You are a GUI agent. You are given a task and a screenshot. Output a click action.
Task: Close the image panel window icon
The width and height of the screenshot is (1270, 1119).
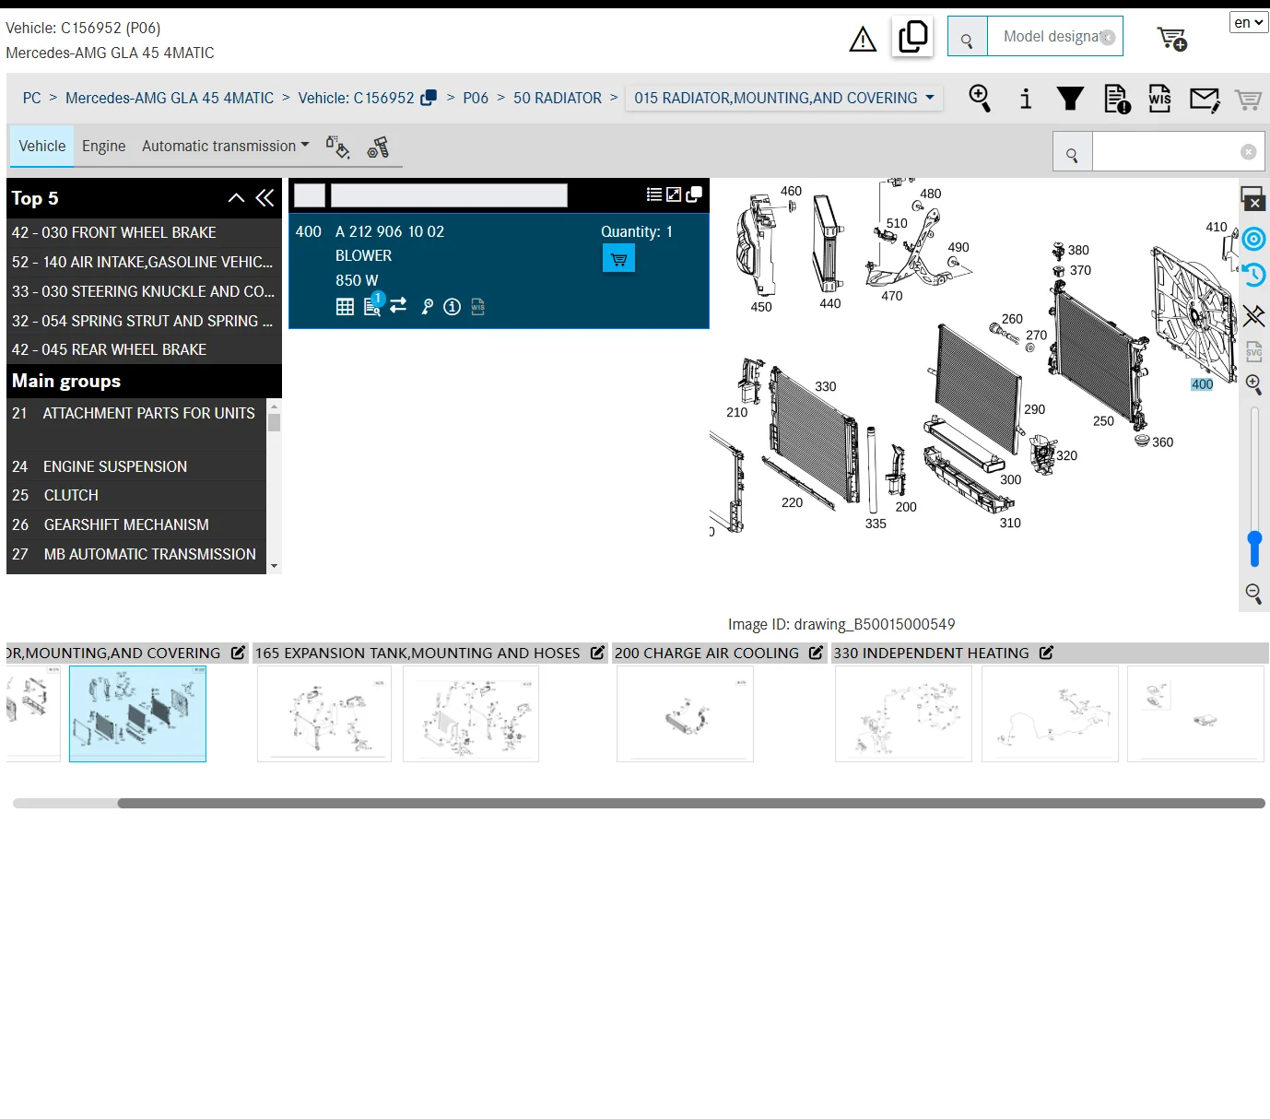click(x=1252, y=198)
